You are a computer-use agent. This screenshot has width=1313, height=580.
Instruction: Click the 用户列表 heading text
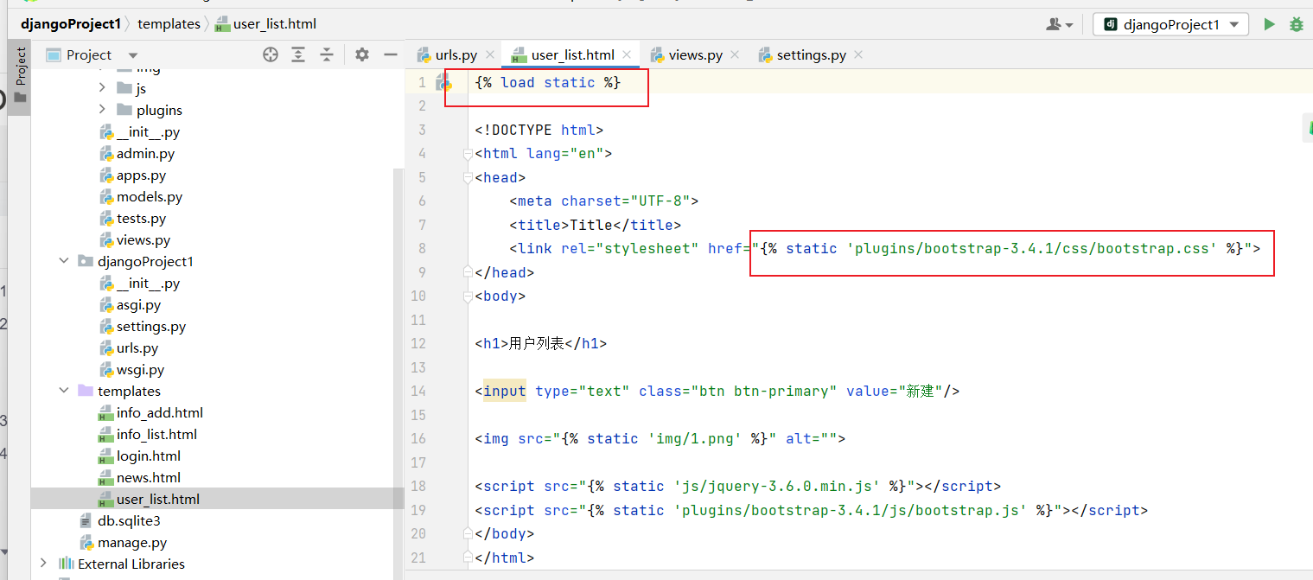[537, 343]
